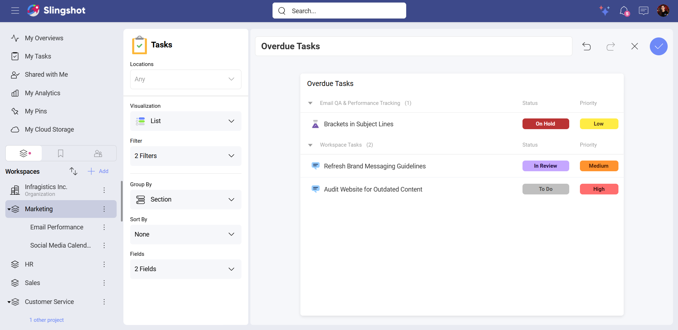Click the Workspaces sort arrows icon
The width and height of the screenshot is (678, 330).
(73, 171)
